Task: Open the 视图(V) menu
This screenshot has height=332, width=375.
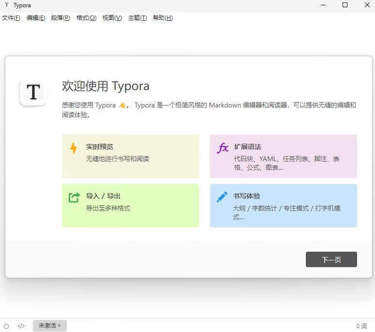Action: 112,18
